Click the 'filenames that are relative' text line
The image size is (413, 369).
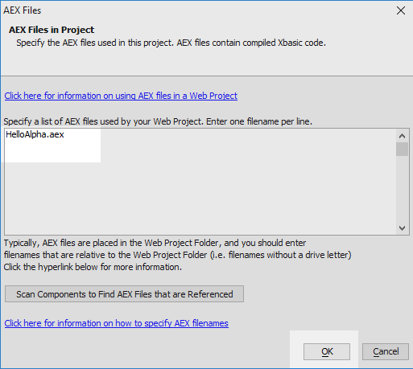coord(177,255)
